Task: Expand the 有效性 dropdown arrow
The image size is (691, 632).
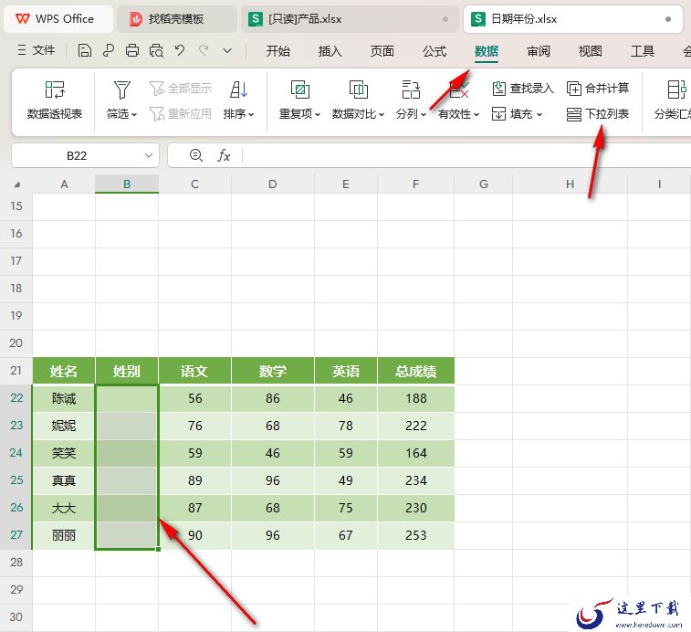Action: coord(476,115)
